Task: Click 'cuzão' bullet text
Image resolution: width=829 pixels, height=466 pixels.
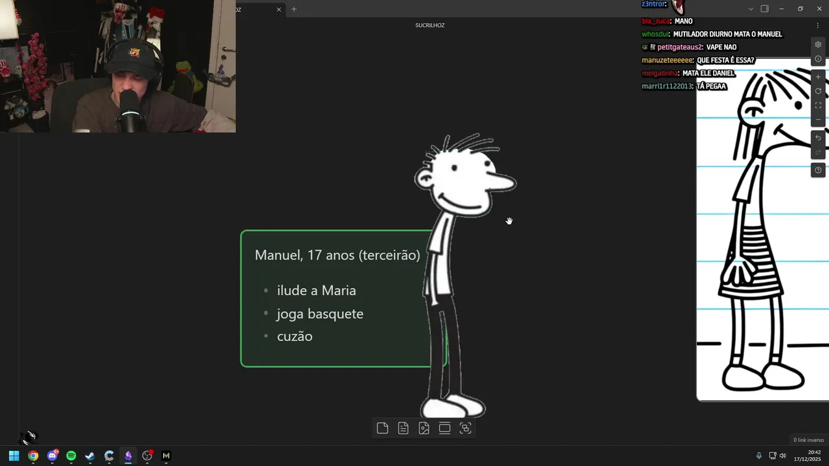Action: click(x=295, y=337)
